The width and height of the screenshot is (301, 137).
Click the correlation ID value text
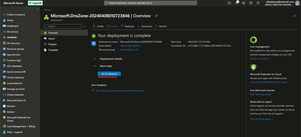(209, 46)
